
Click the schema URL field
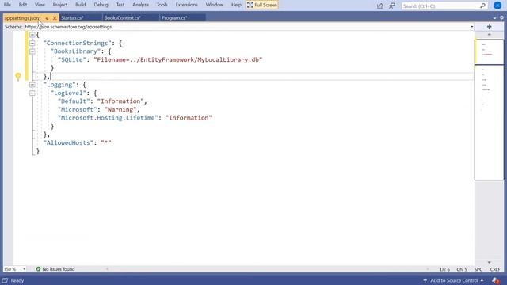click(247, 27)
